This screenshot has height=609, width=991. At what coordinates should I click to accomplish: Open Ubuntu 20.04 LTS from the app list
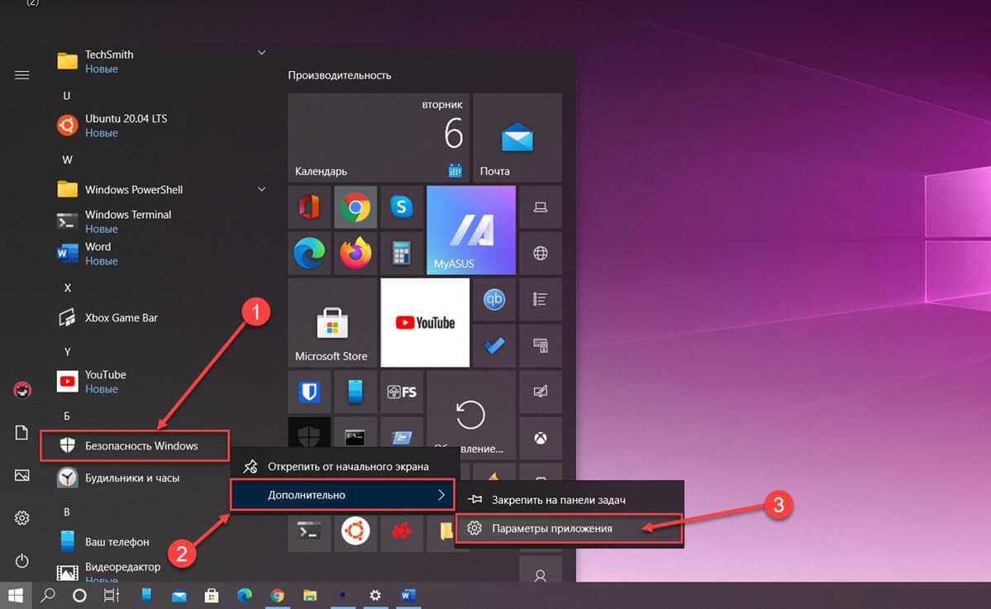pyautogui.click(x=126, y=125)
